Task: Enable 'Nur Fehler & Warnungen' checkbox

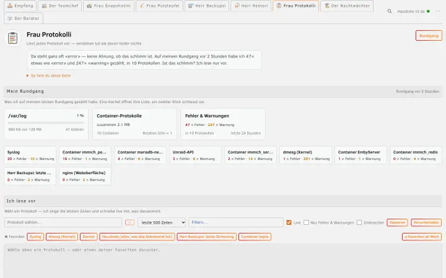Action: (x=306, y=222)
